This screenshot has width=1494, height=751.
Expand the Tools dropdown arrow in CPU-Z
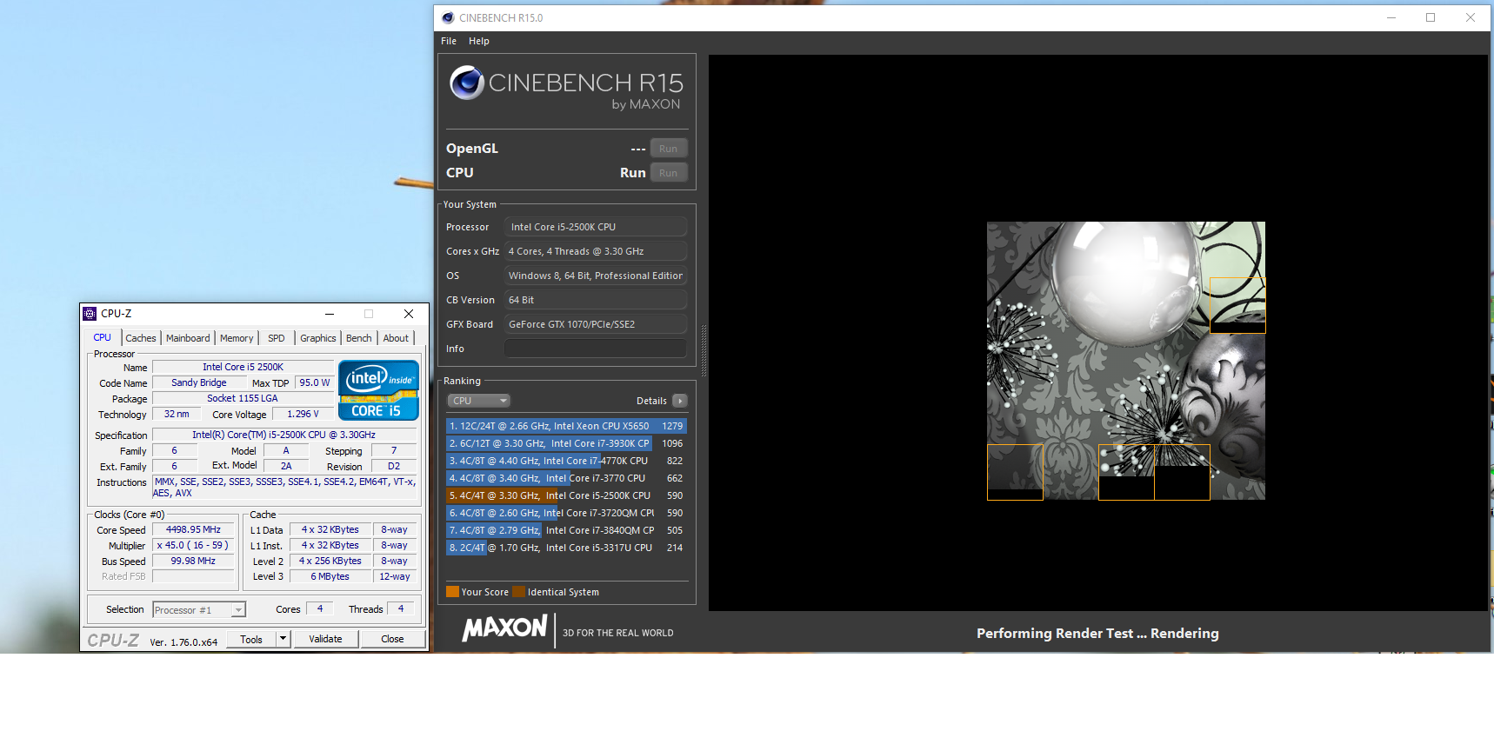(283, 639)
